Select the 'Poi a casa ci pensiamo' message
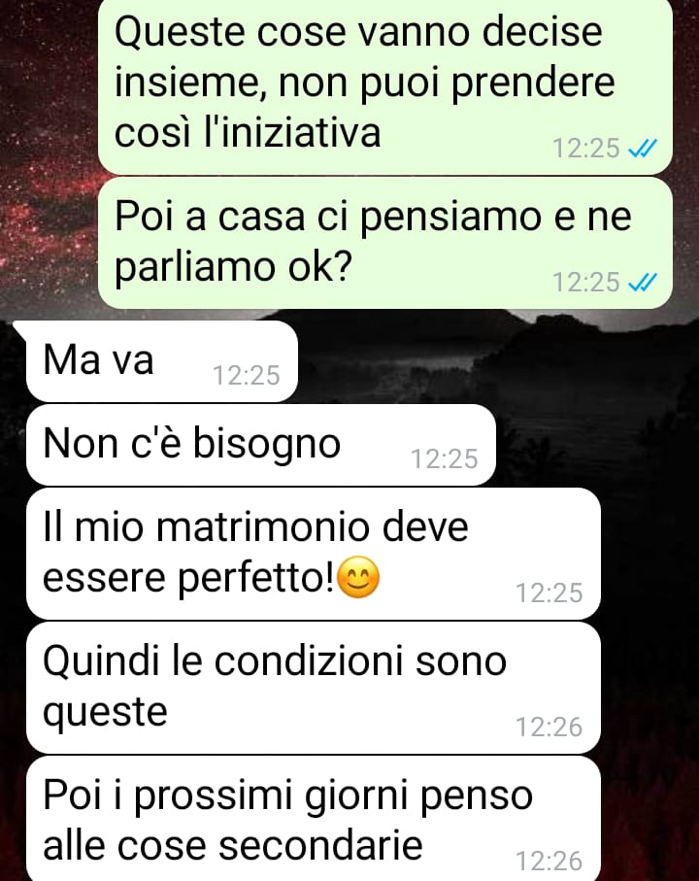 [385, 243]
